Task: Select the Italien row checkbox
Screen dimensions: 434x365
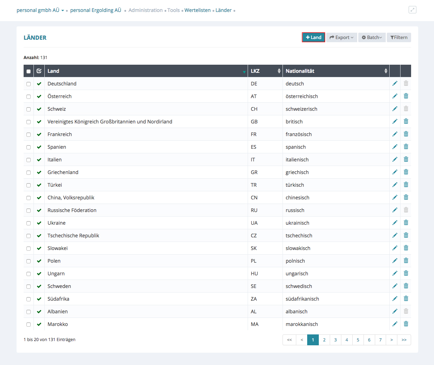Action: click(x=29, y=160)
